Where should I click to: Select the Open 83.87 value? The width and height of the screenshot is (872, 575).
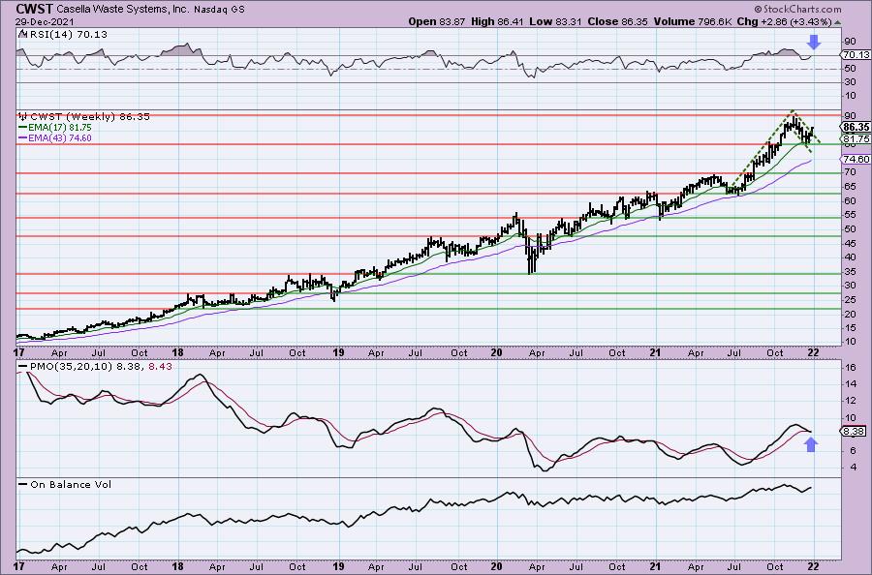(437, 21)
